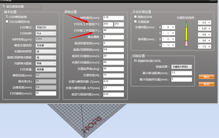Click the 打印速度 input field showing 45

click(x=46, y=94)
